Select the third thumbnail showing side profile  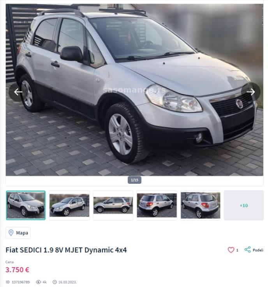pyautogui.click(x=113, y=205)
